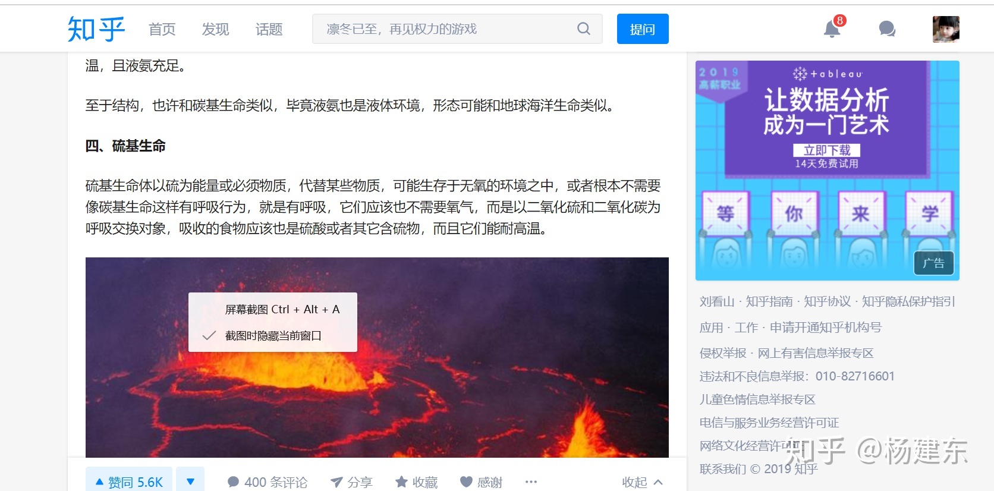This screenshot has height=491, width=994.
Task: Collapse the answer with 收起
Action: pyautogui.click(x=642, y=482)
